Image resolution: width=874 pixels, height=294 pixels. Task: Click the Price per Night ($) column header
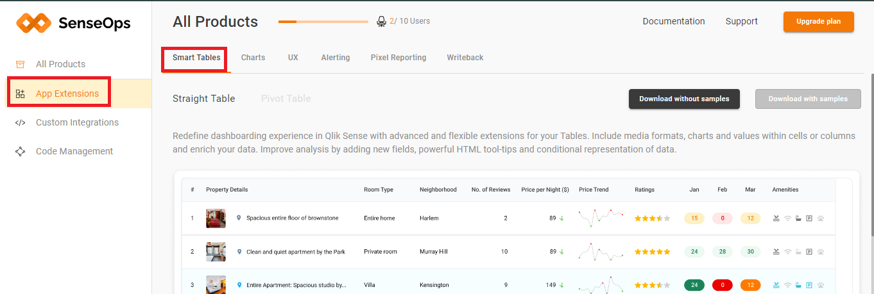545,190
